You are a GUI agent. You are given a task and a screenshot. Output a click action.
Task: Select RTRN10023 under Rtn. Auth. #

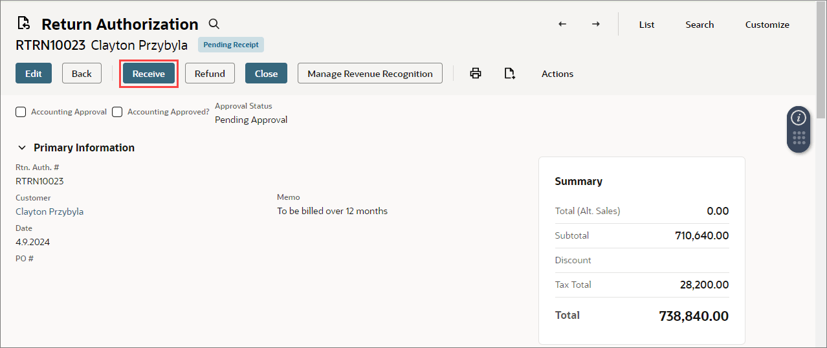point(39,181)
